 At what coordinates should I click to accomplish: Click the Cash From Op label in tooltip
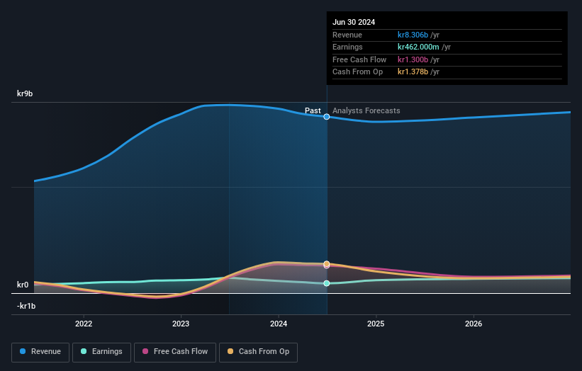coord(357,72)
